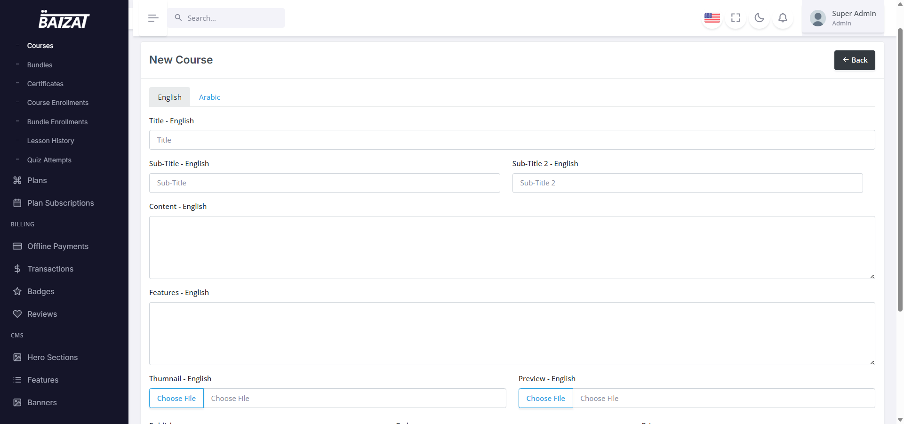Click the Offline Payments card icon

[x=17, y=246]
